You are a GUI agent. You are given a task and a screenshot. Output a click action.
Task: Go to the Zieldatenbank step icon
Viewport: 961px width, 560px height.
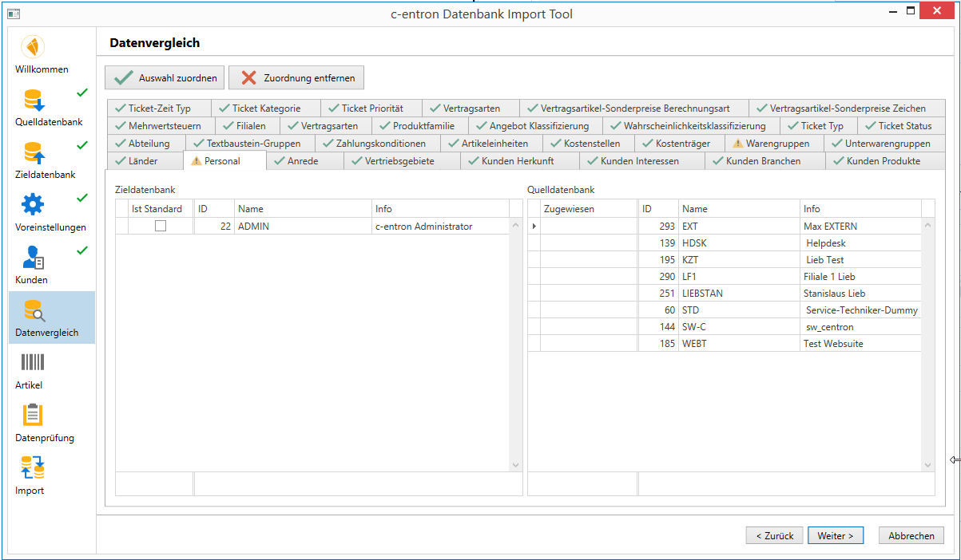coord(34,152)
